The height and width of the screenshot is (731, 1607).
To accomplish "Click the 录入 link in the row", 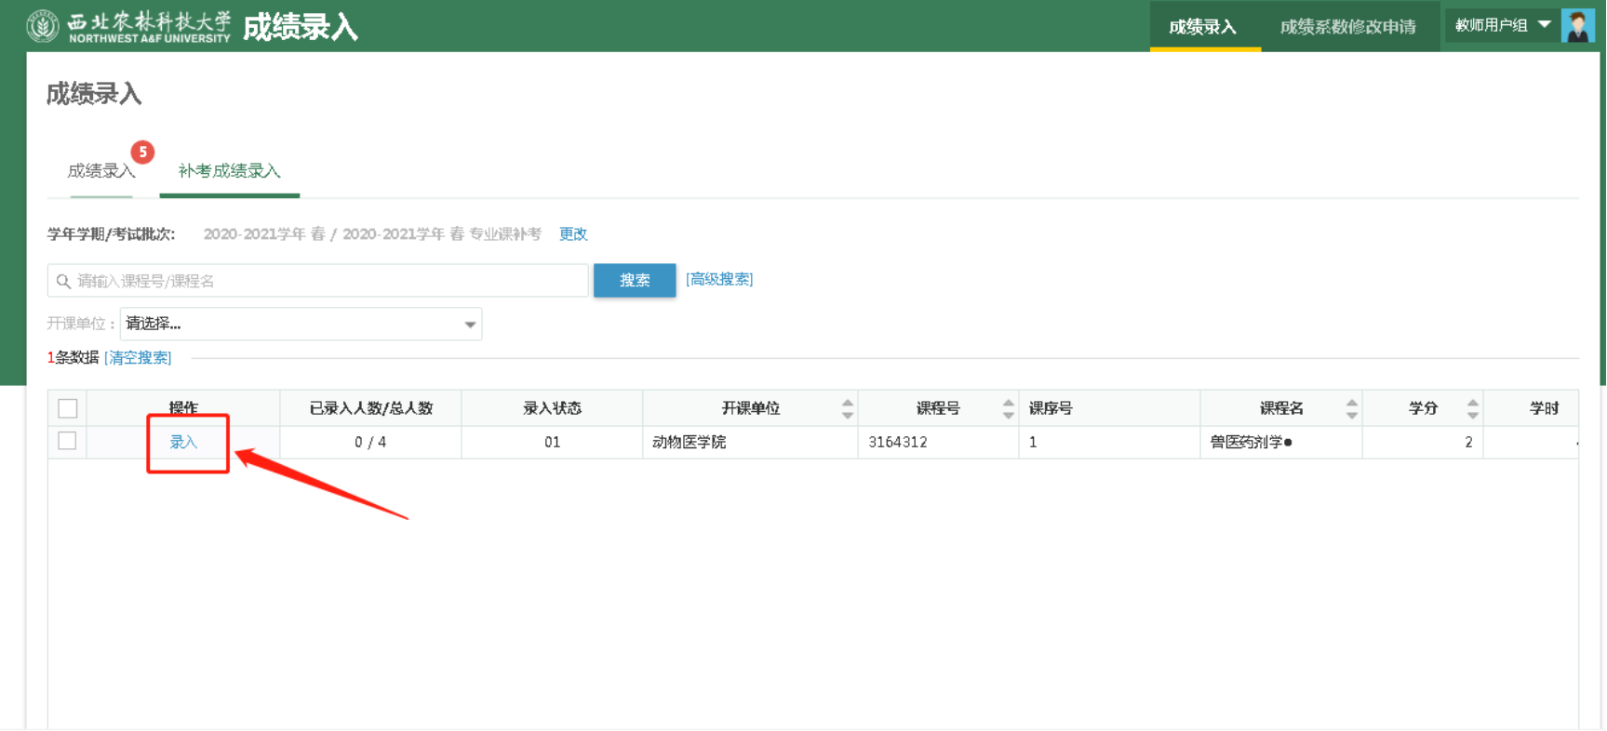I will pyautogui.click(x=183, y=442).
